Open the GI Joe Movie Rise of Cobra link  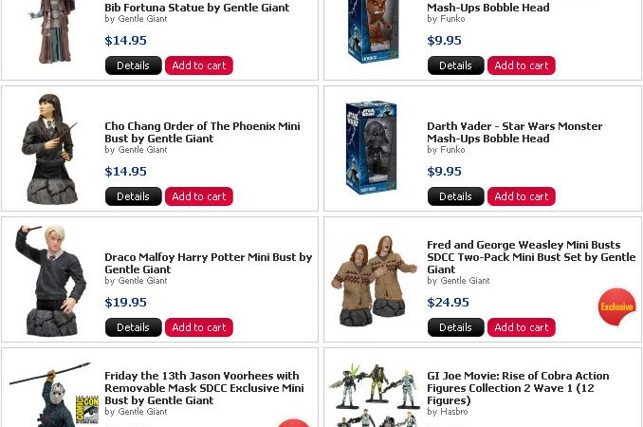pos(518,388)
